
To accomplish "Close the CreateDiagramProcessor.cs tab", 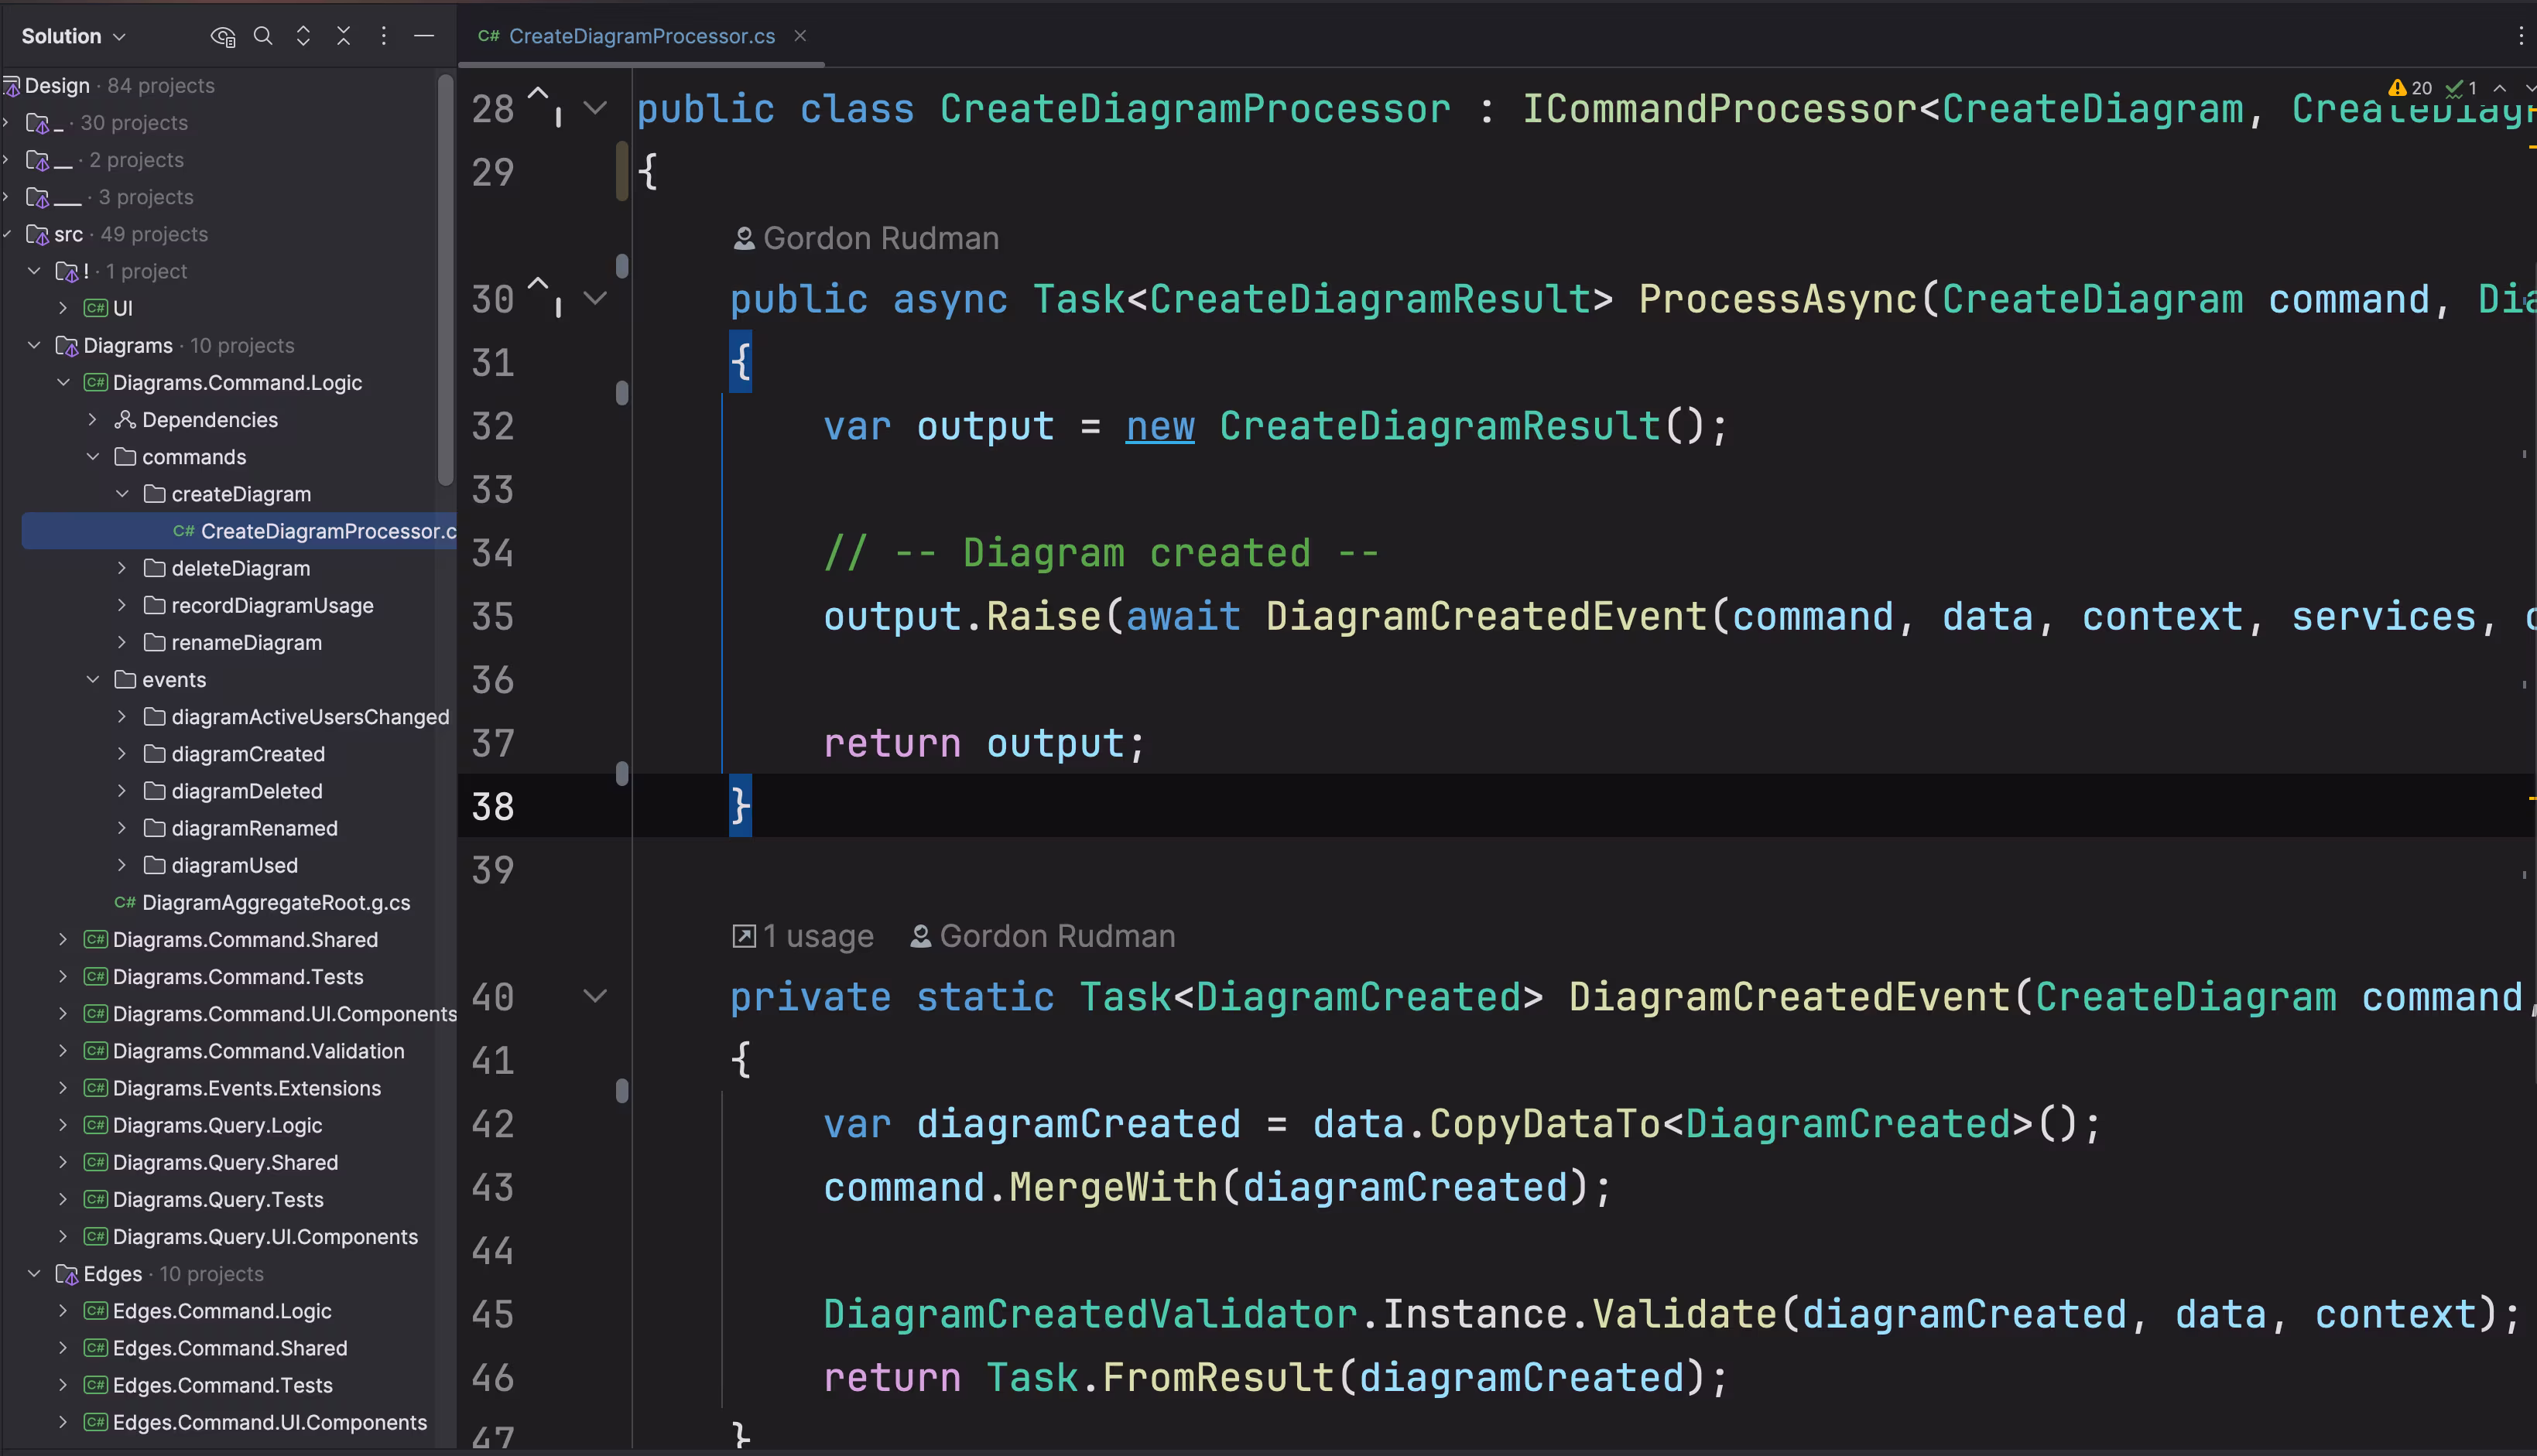I will click(x=800, y=36).
